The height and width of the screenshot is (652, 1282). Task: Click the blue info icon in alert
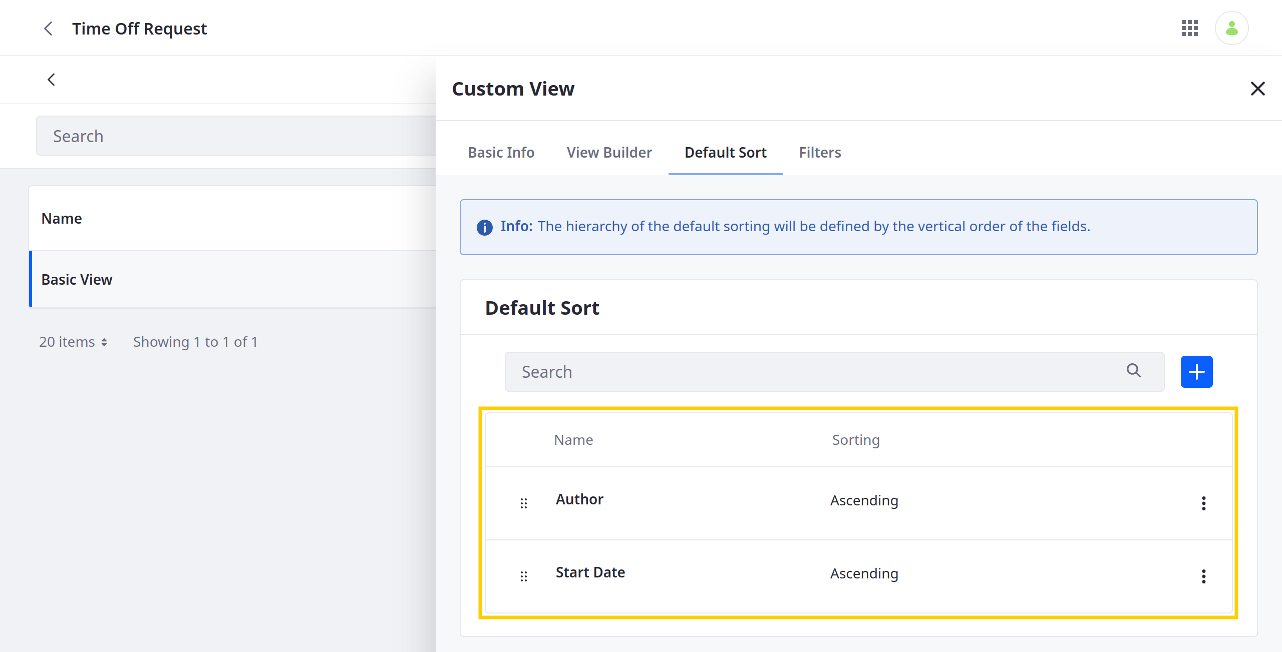click(484, 227)
